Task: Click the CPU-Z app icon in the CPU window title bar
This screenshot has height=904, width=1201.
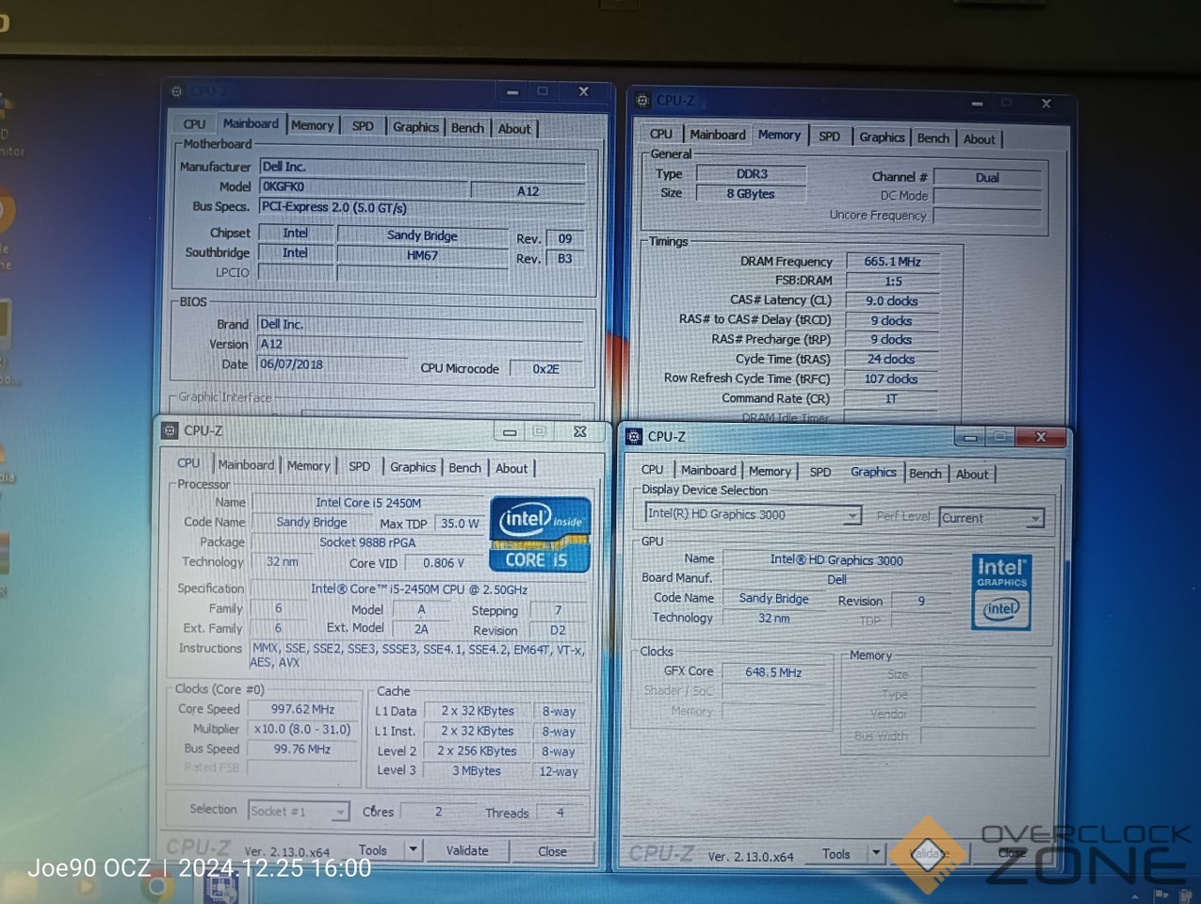Action: (x=170, y=430)
